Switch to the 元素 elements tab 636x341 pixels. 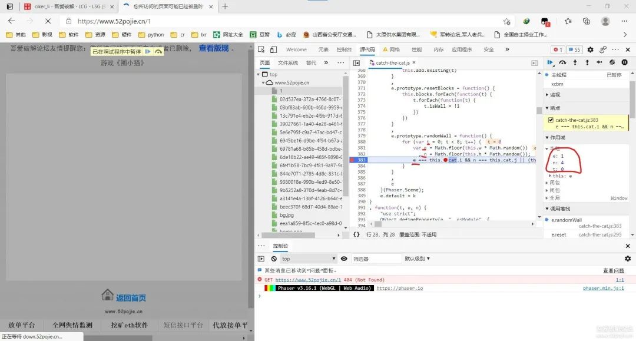pyautogui.click(x=323, y=49)
